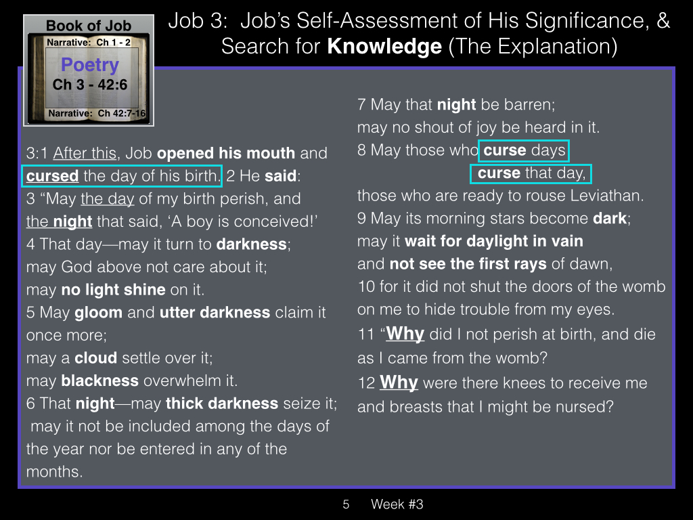
Task: Click the slide title 'Job 3: Job's Self-Assessment'
Action: [x=419, y=33]
